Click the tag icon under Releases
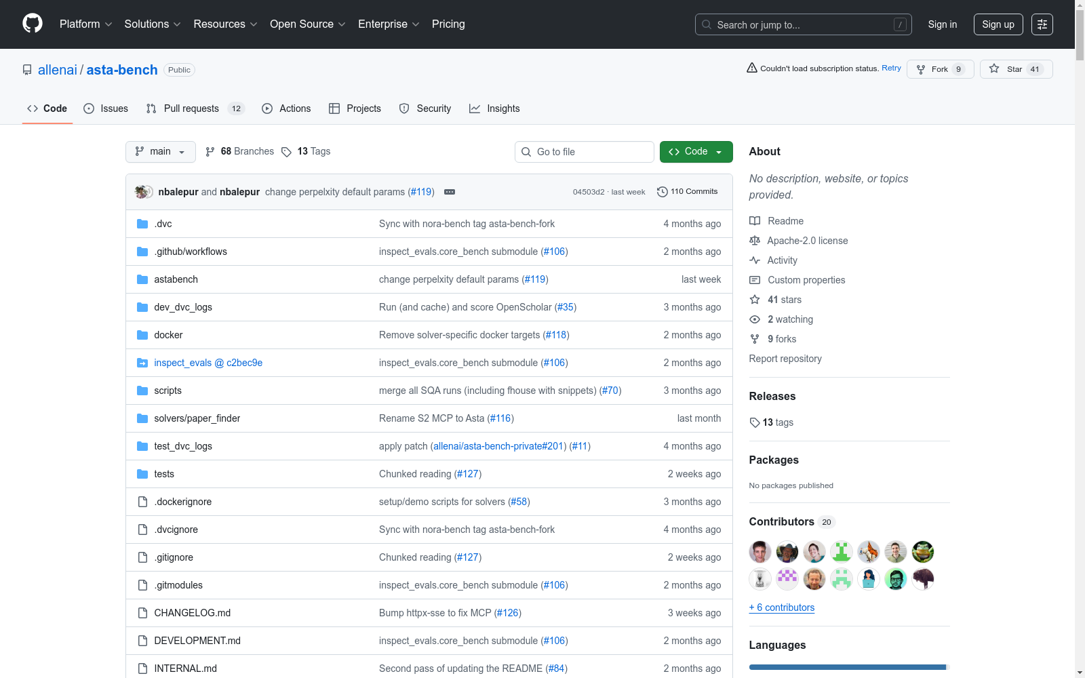 click(755, 422)
